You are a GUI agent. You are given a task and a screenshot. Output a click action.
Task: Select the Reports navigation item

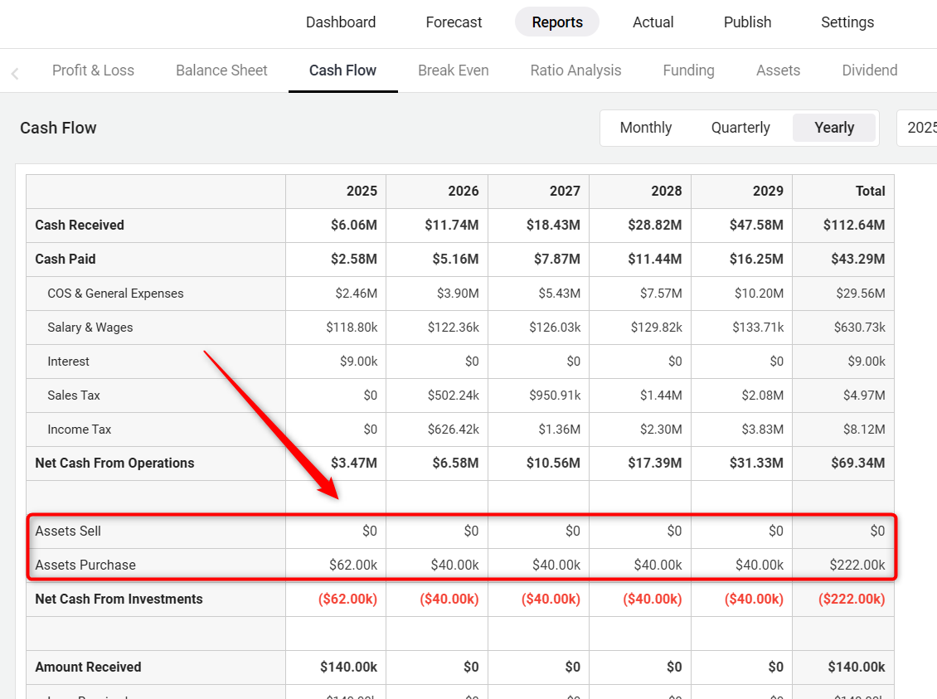[x=557, y=22]
